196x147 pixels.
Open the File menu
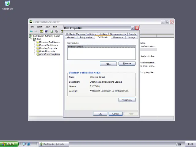(x=32, y=27)
